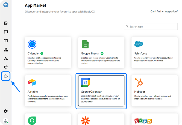This screenshot has height=125, width=182.
Task: Click the Calendly logo
Action: 32,44
